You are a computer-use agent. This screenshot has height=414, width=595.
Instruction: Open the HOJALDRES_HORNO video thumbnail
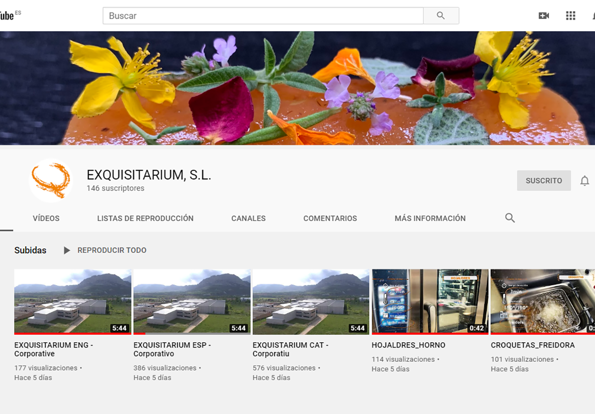[430, 301]
